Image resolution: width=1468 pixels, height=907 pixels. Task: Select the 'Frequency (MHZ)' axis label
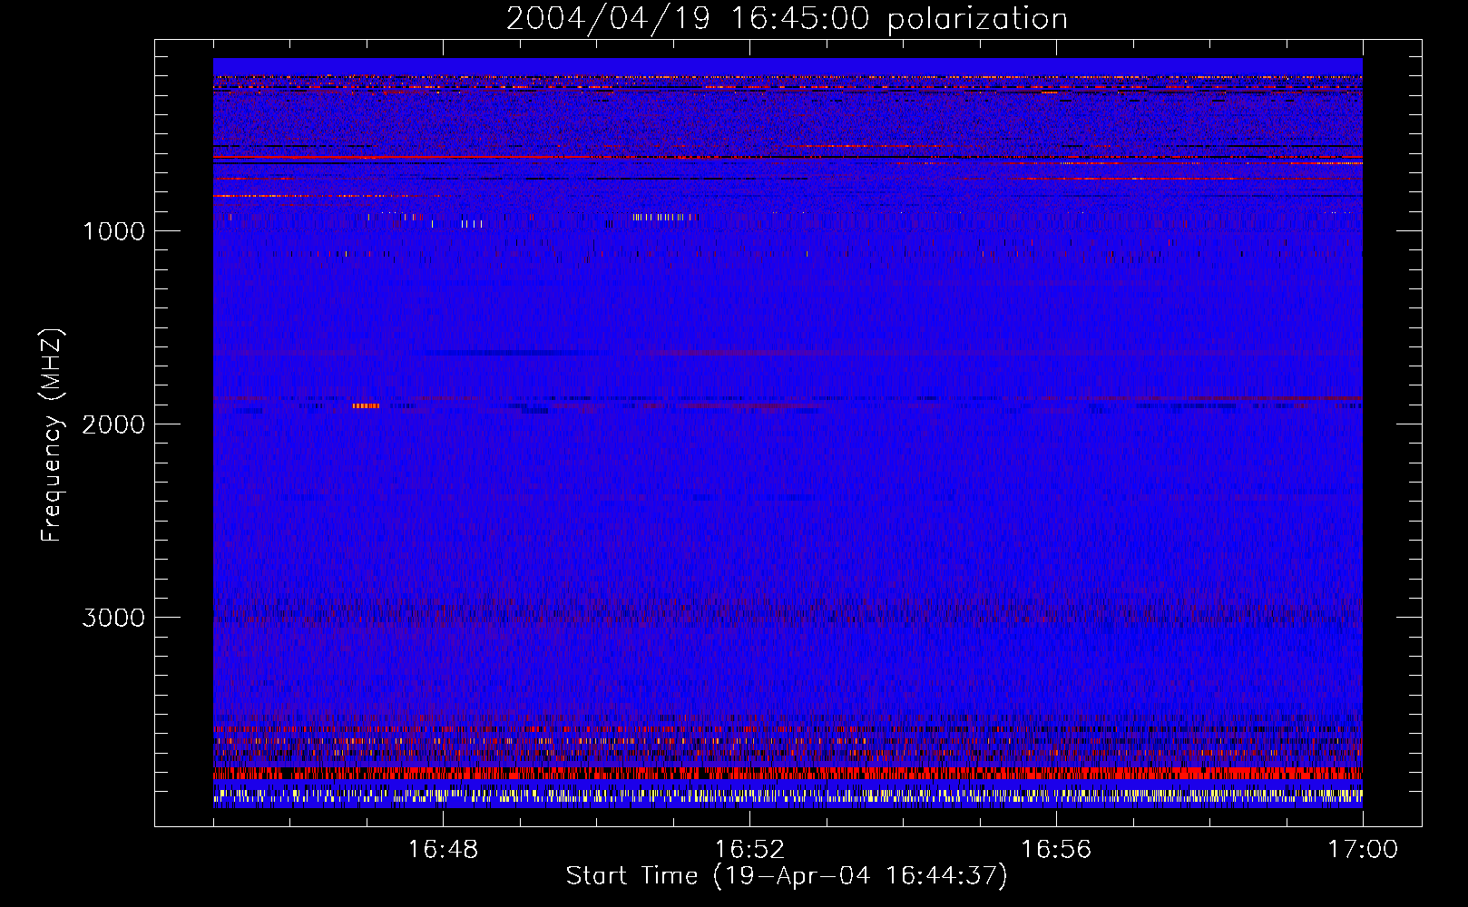click(52, 435)
